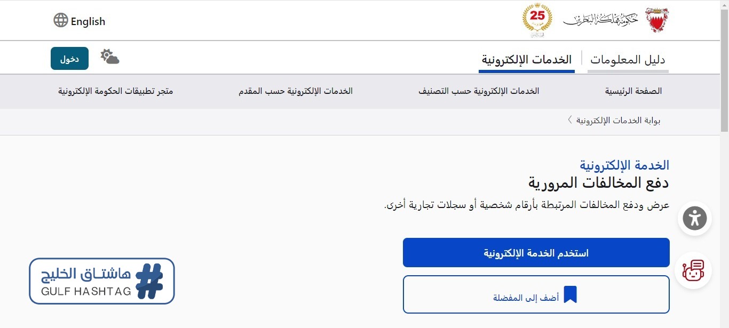729x328 pixels.
Task: Switch the site language to English
Action: [88, 21]
